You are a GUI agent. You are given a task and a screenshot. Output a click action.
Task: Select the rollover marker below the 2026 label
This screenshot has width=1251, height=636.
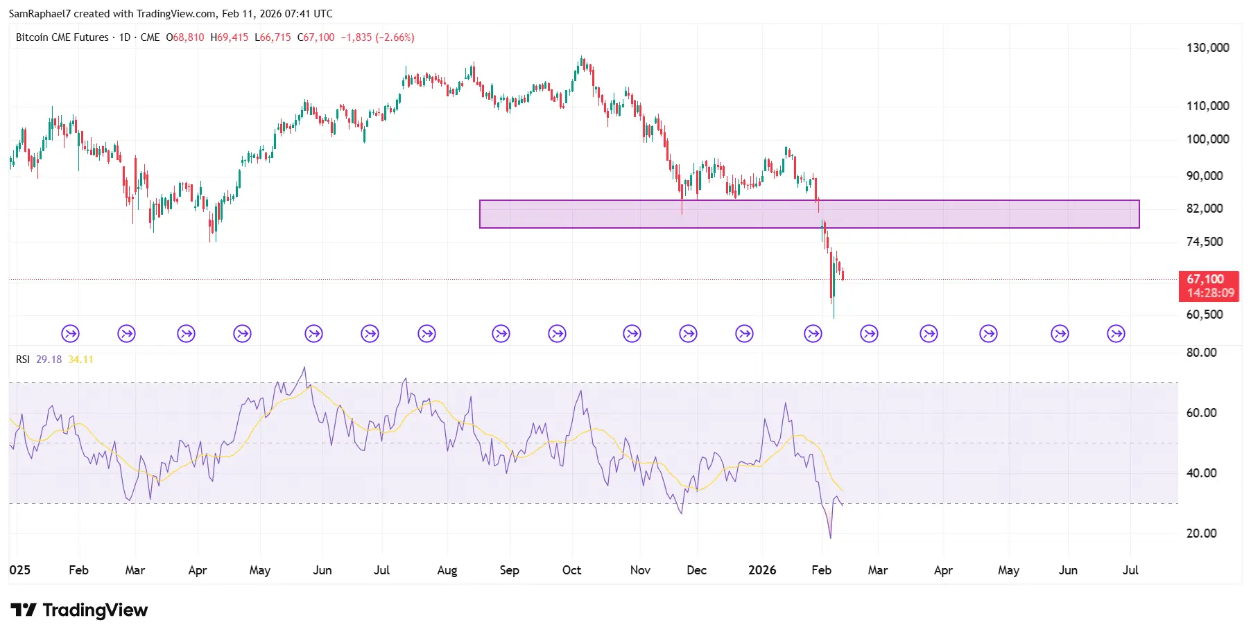pos(743,333)
